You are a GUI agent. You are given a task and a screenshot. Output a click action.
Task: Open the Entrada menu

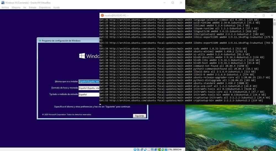coord(33,7)
